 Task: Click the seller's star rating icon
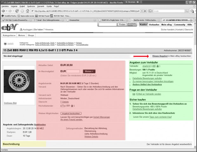tap(158, 66)
